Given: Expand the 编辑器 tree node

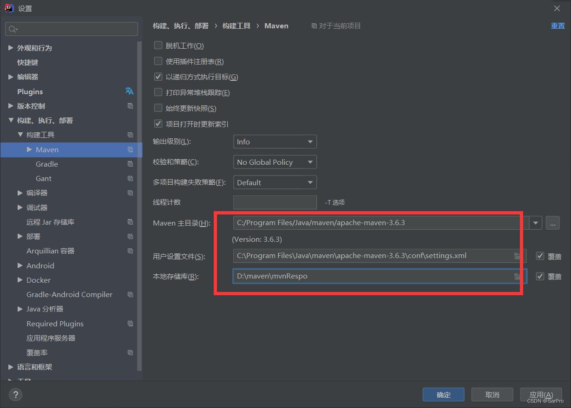Looking at the screenshot, I should pyautogui.click(x=11, y=77).
